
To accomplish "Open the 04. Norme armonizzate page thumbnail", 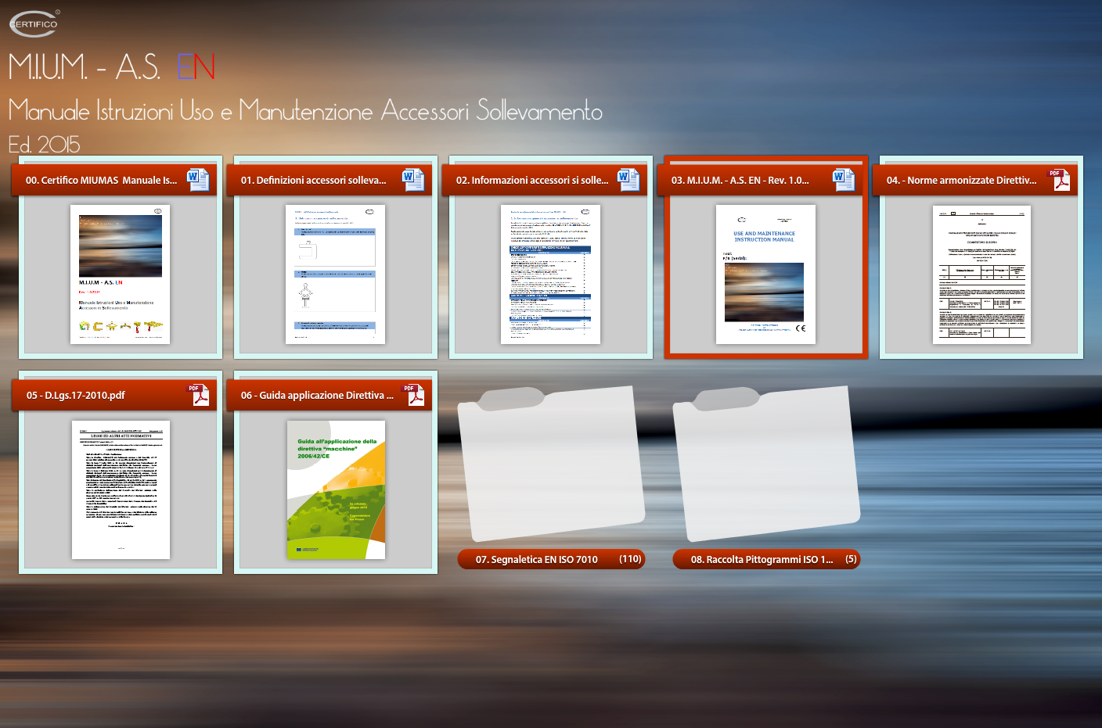I will click(x=981, y=274).
